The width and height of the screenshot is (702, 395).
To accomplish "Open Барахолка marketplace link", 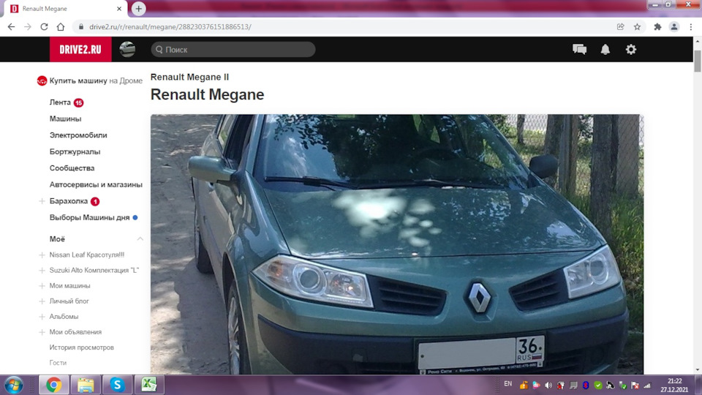I will [x=69, y=201].
